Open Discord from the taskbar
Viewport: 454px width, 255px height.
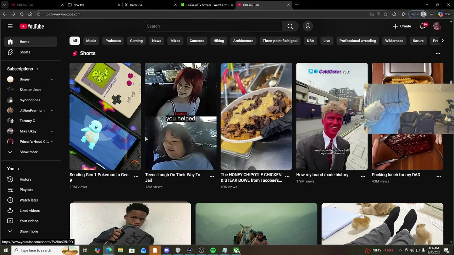pyautogui.click(x=167, y=250)
